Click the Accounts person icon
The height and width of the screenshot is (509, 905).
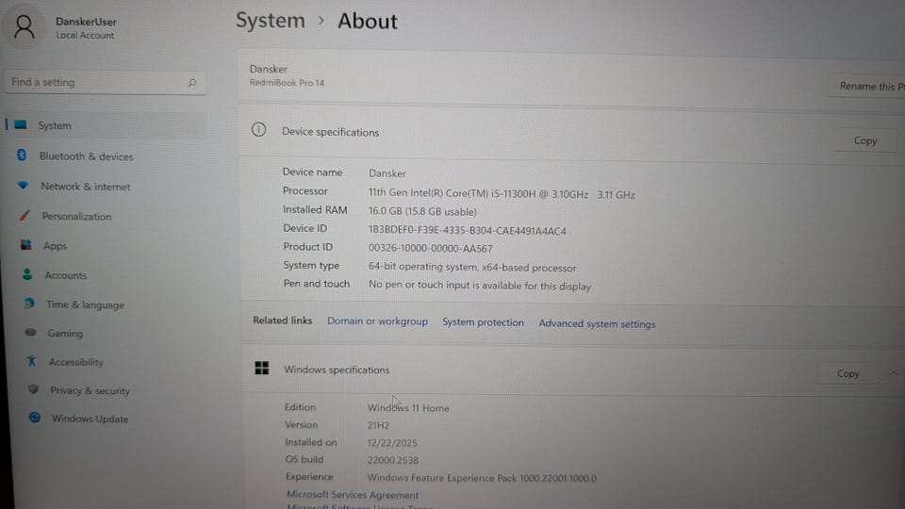pos(27,274)
